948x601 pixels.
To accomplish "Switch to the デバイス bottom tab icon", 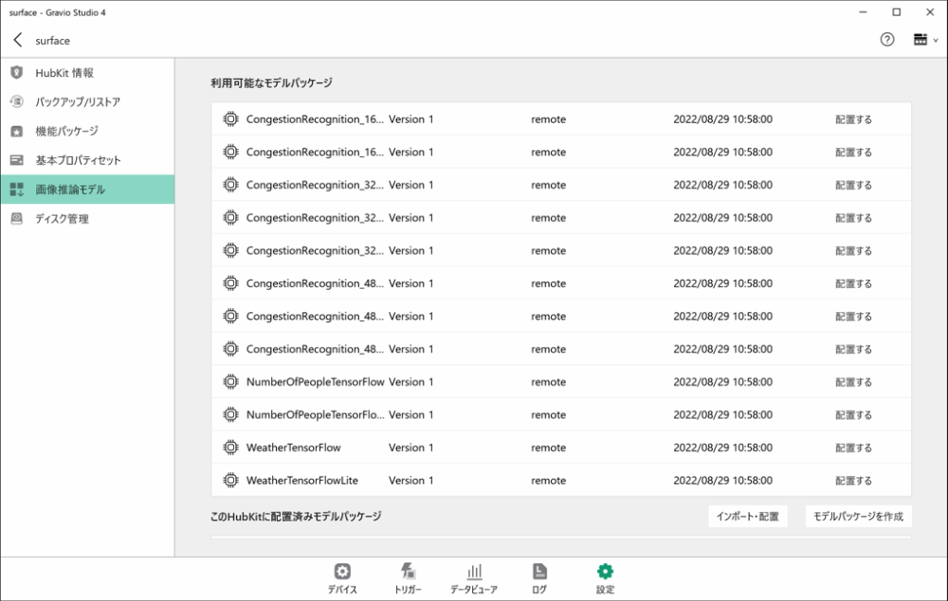I will coord(342,572).
